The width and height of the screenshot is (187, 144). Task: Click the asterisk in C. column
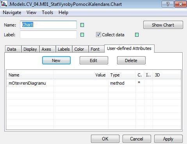139,82
